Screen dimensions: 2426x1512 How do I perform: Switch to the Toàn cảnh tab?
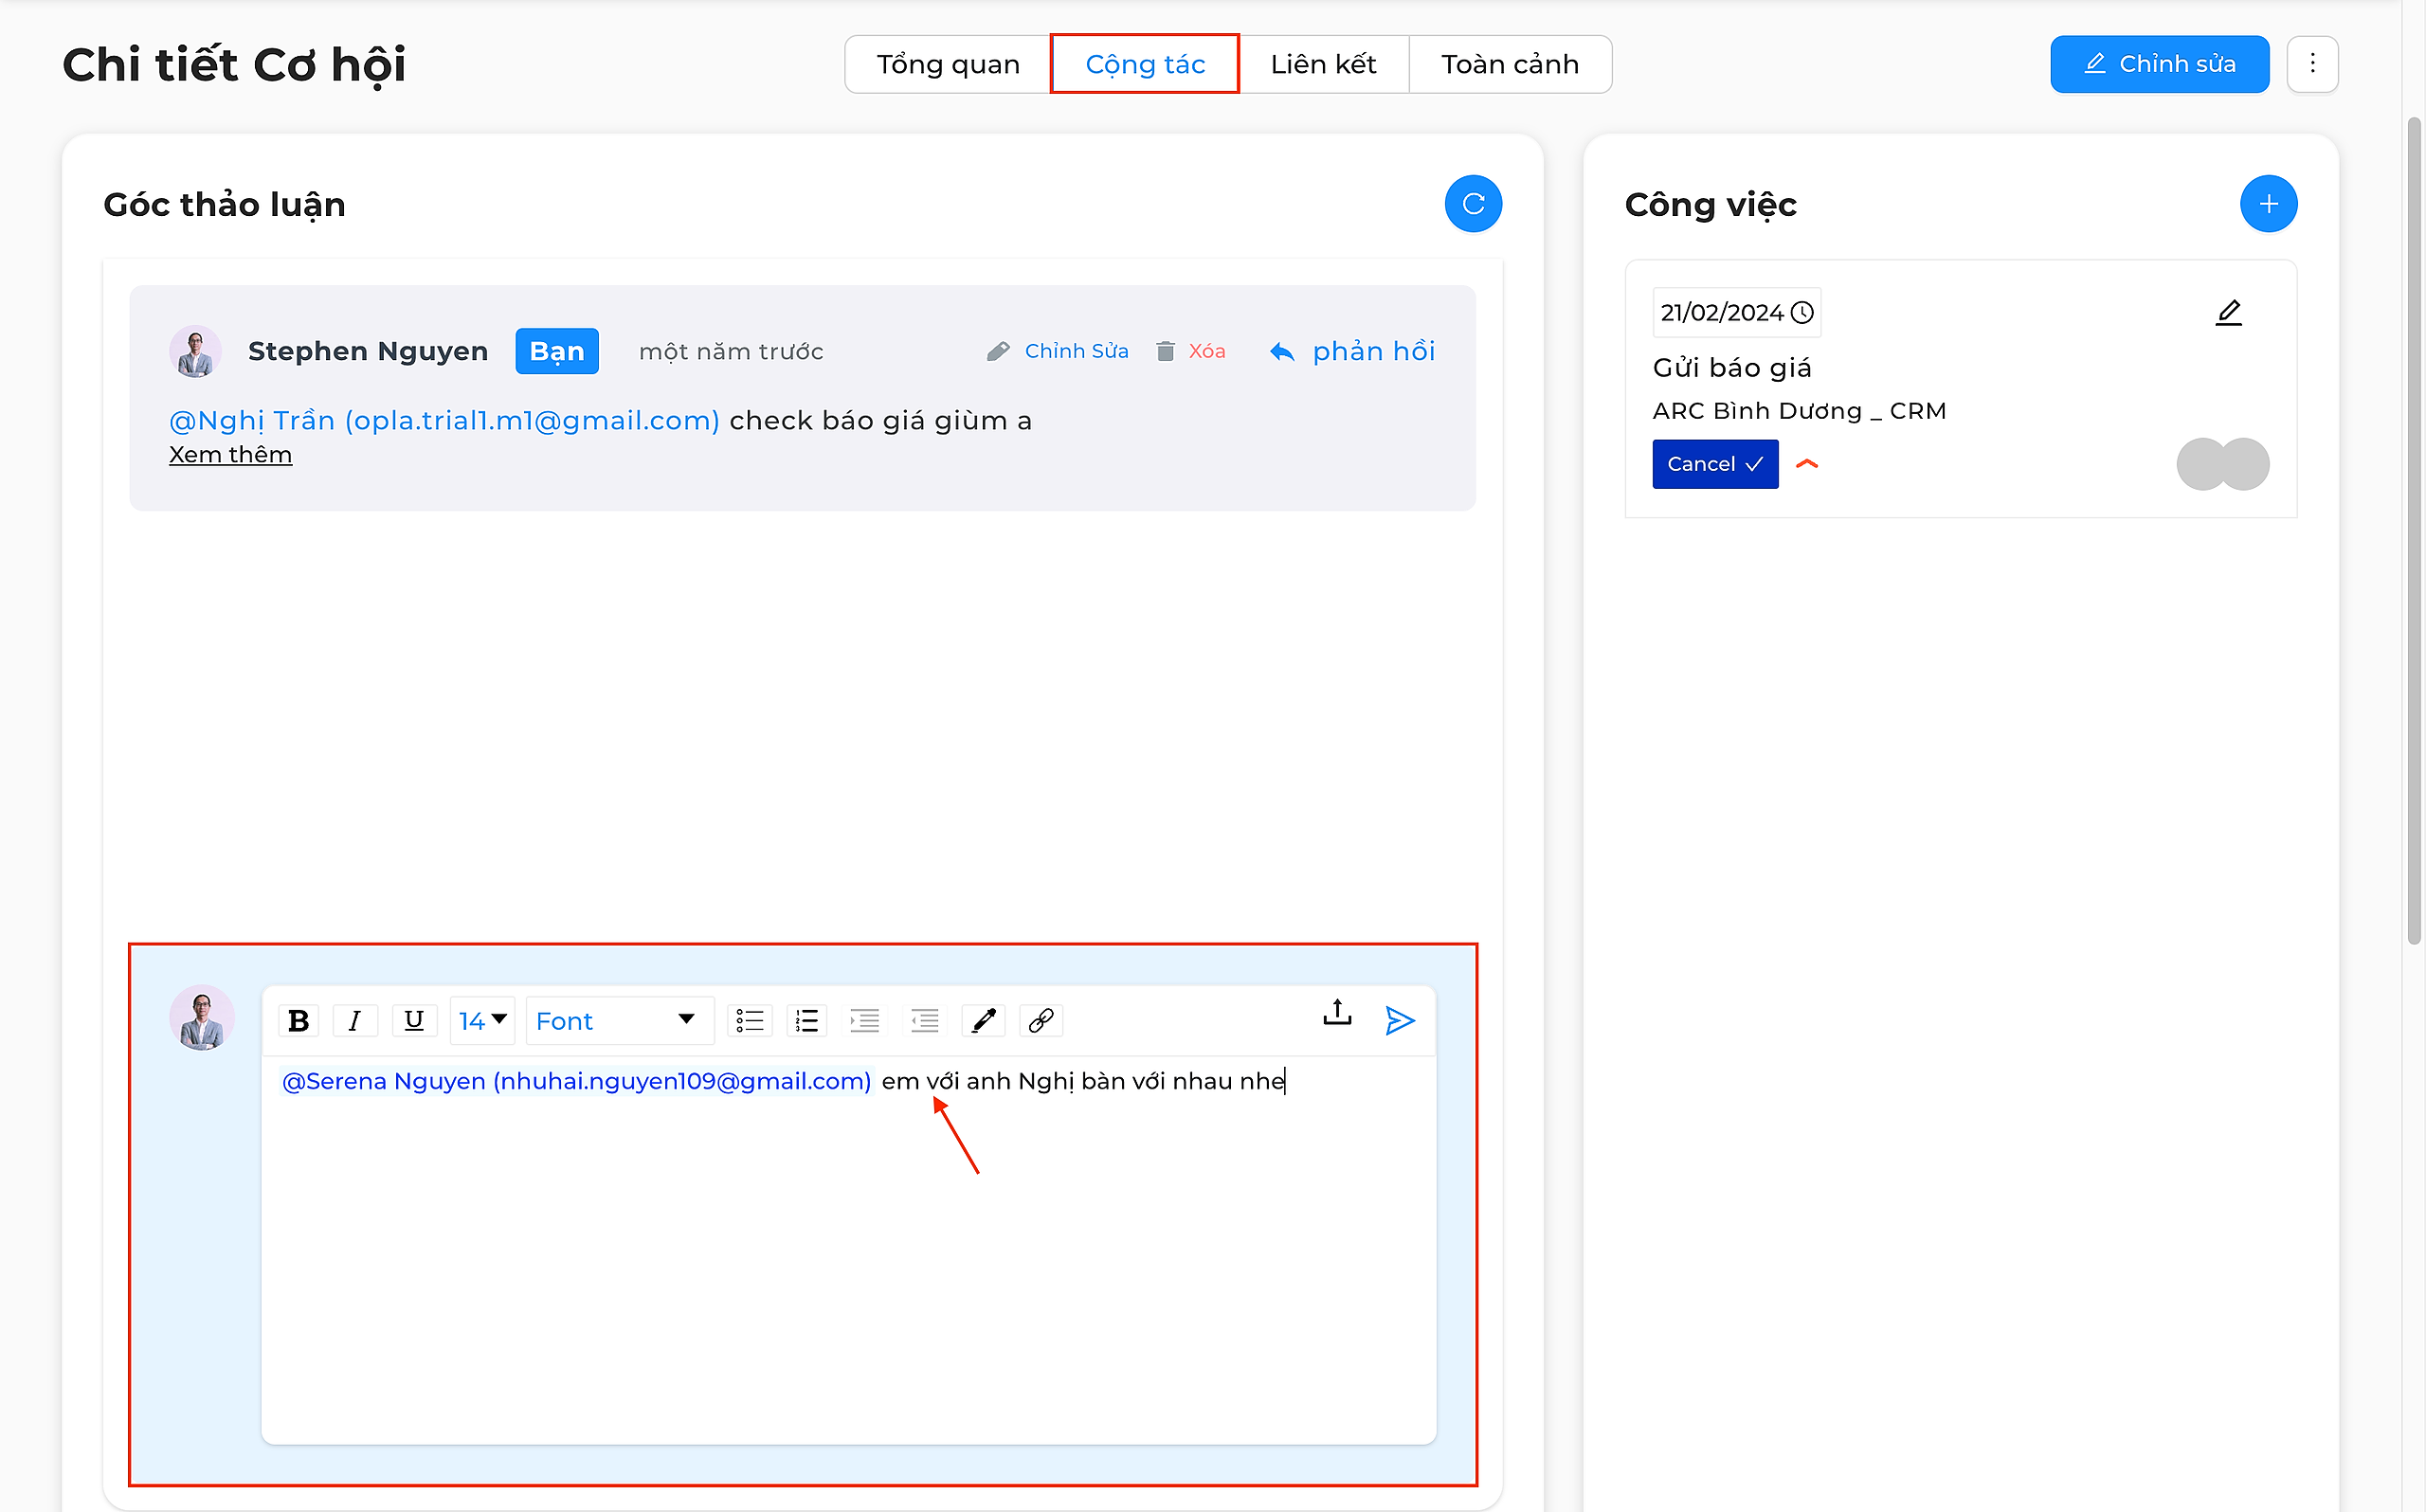tap(1509, 64)
